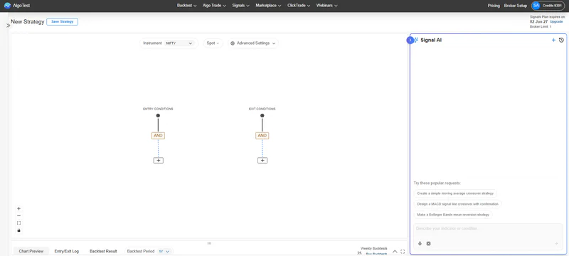Viewport: 569px width, 256px height.
Task: Click the Advanced Settings gear icon
Action: click(x=233, y=43)
